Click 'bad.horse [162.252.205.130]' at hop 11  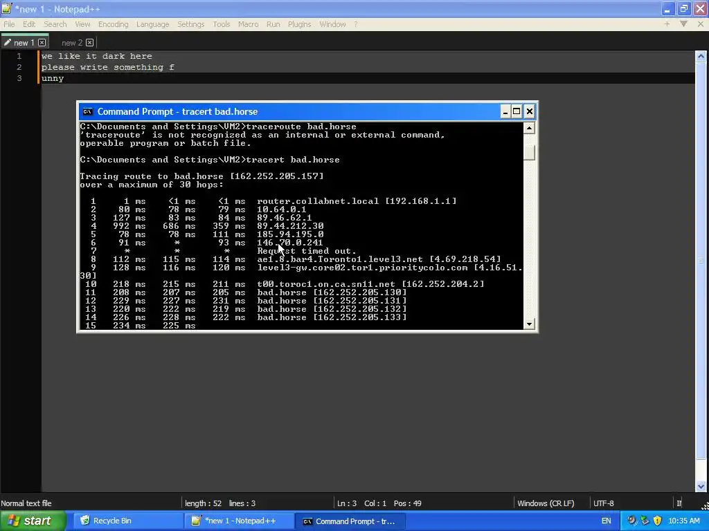click(x=332, y=292)
